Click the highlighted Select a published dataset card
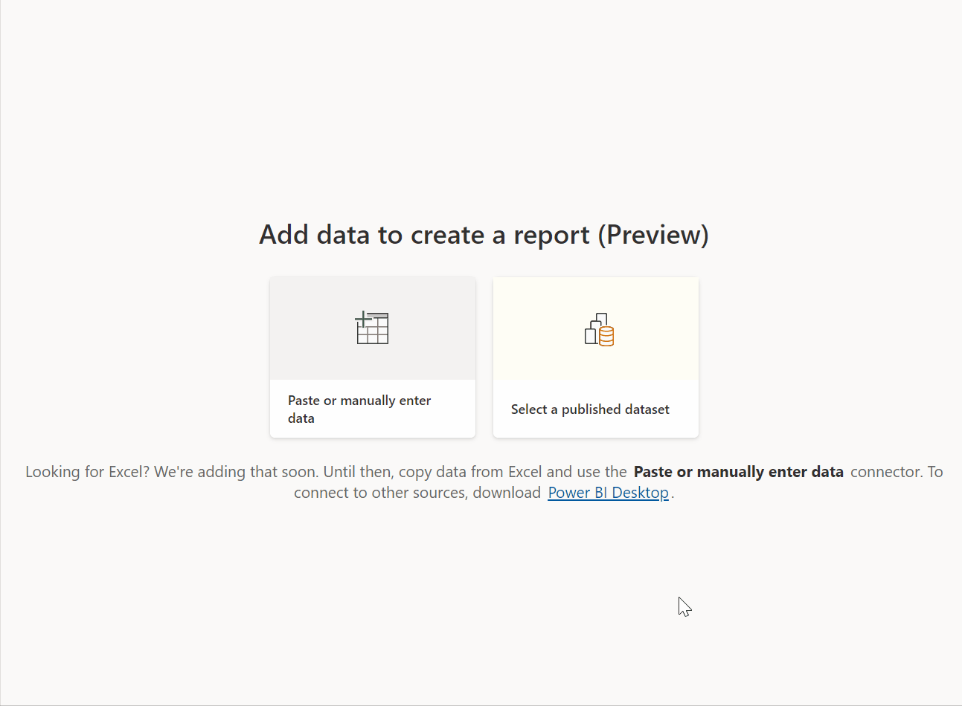Image resolution: width=962 pixels, height=706 pixels. (595, 357)
